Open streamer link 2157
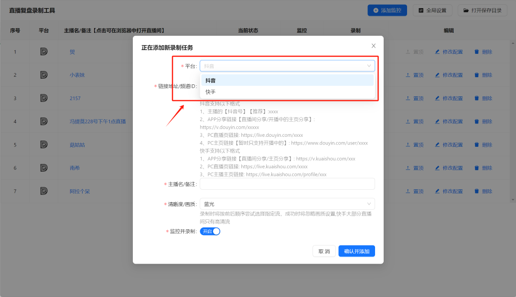The image size is (516, 297). coord(75,99)
